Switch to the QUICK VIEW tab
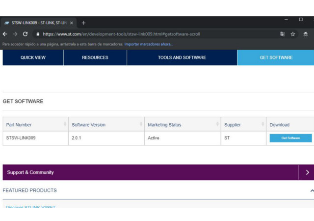314x221 pixels. click(33, 57)
